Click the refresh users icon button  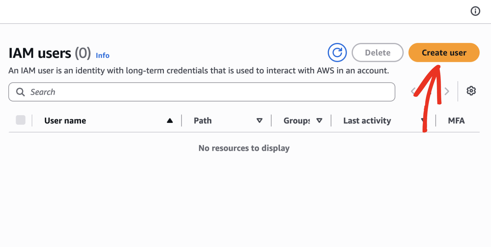click(337, 52)
